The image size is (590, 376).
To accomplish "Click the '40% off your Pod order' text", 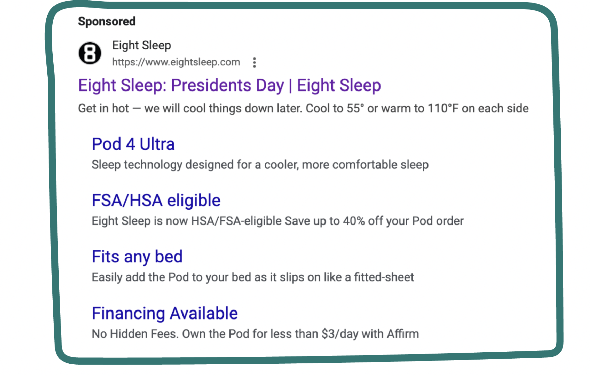I will click(403, 221).
